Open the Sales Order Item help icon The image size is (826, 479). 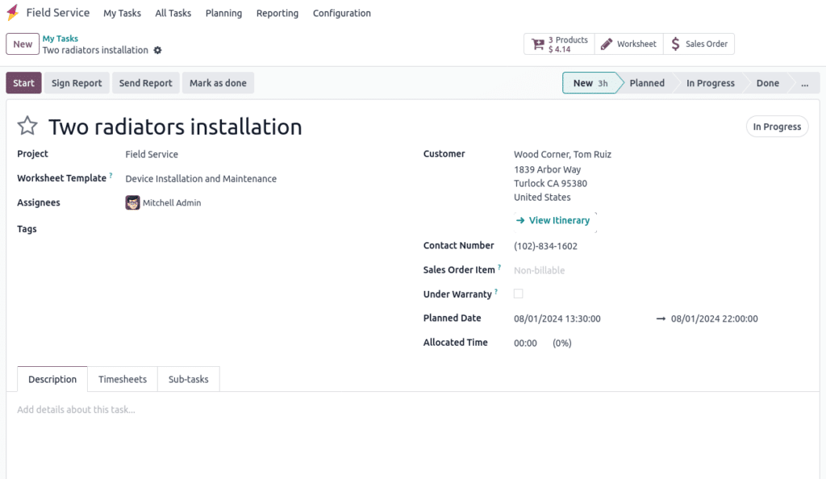click(x=499, y=267)
